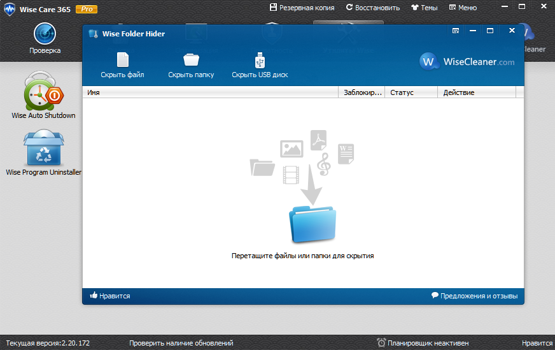Sort list by Имя column header
This screenshot has height=350, width=555.
(x=211, y=92)
